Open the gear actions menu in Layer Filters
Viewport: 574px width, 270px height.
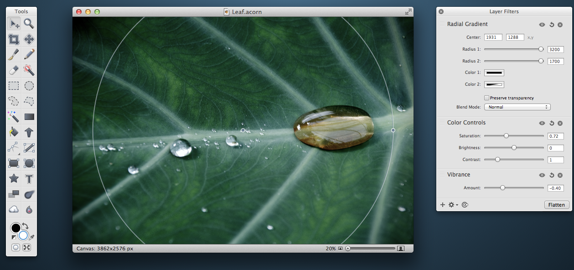(452, 205)
